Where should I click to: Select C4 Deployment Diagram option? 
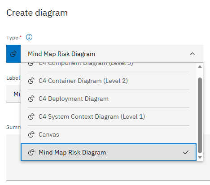[x=109, y=99]
